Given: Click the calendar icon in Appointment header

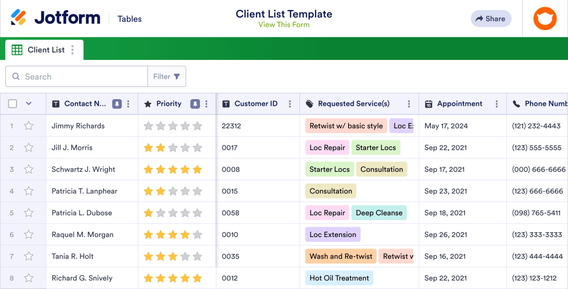Looking at the screenshot, I should click(x=428, y=103).
